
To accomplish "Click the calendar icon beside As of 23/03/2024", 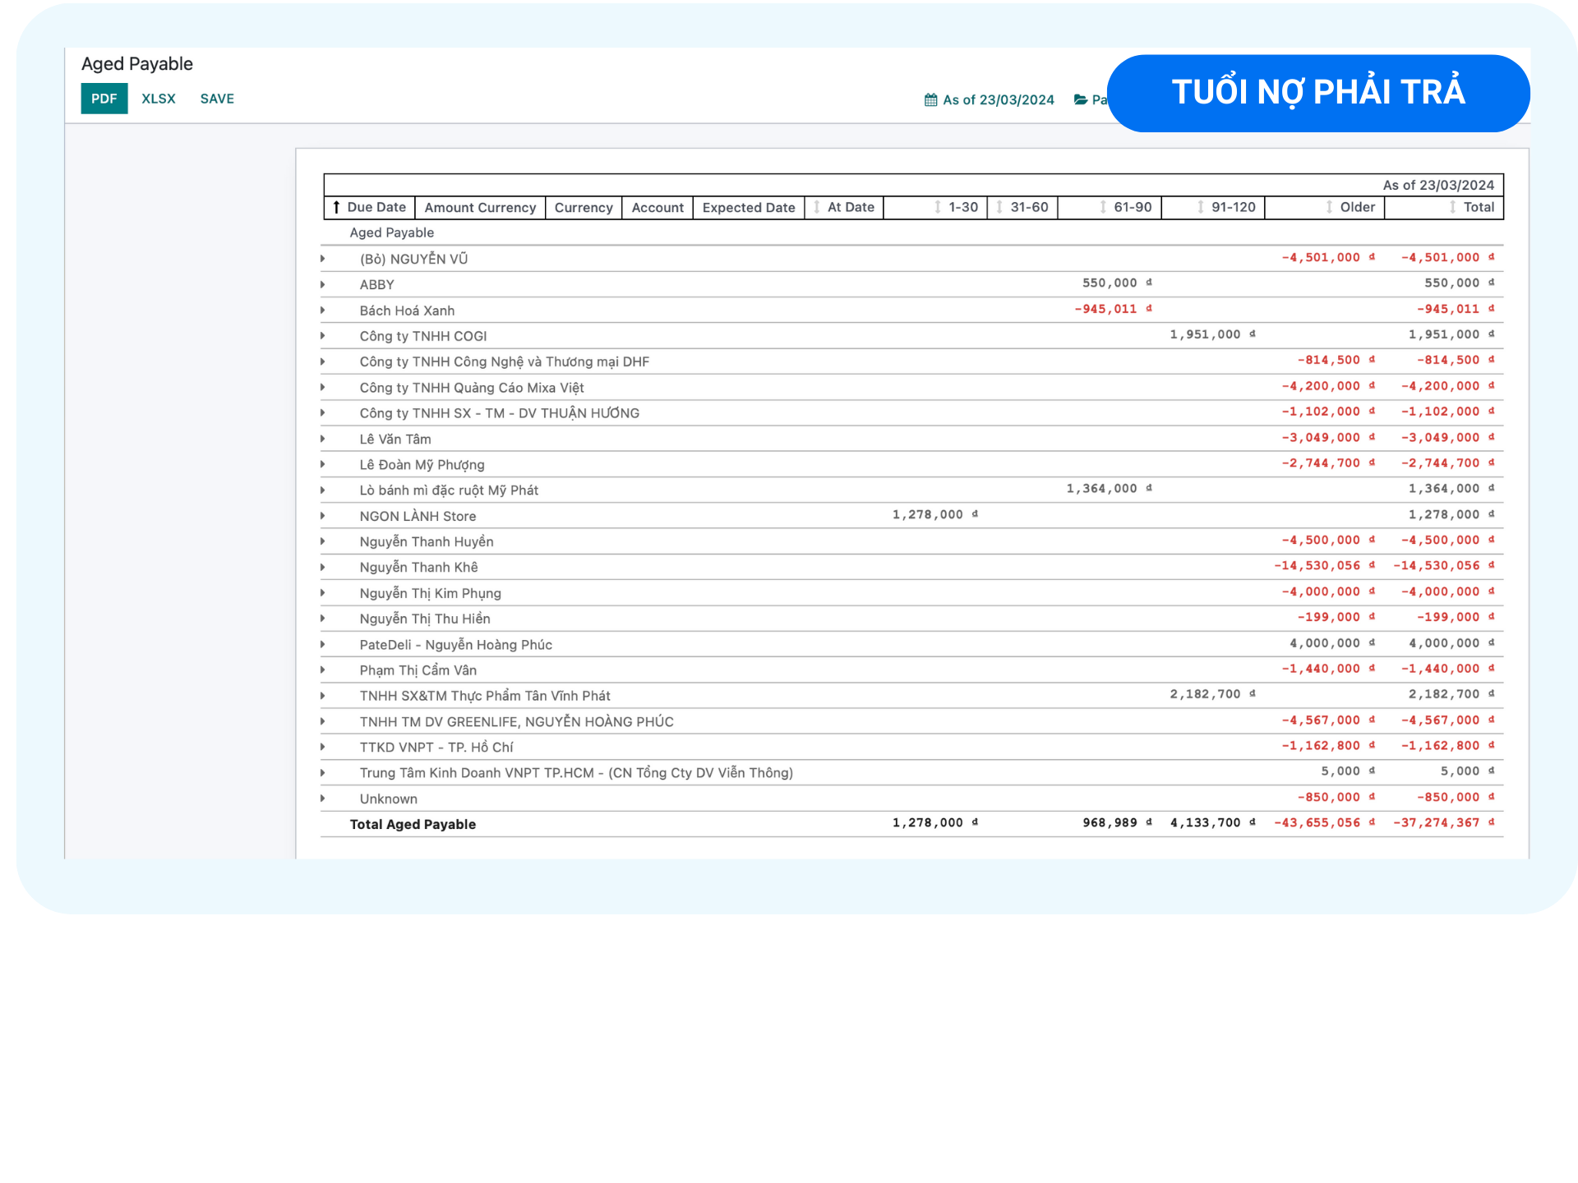I will pyautogui.click(x=930, y=99).
